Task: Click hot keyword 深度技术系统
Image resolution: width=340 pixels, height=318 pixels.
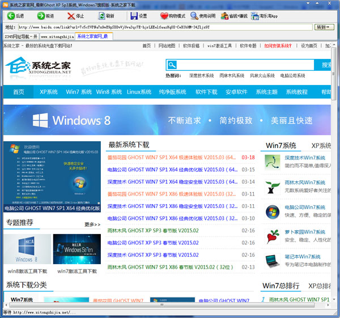Action: coord(201,75)
